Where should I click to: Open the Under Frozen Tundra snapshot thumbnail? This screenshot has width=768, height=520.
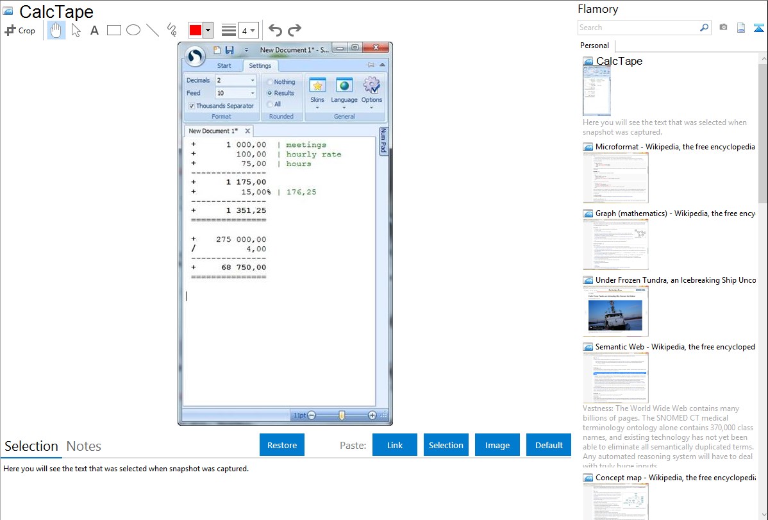(x=615, y=311)
